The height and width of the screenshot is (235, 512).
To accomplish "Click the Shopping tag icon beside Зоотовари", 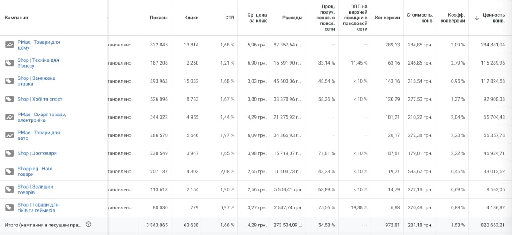I will pyautogui.click(x=9, y=153).
